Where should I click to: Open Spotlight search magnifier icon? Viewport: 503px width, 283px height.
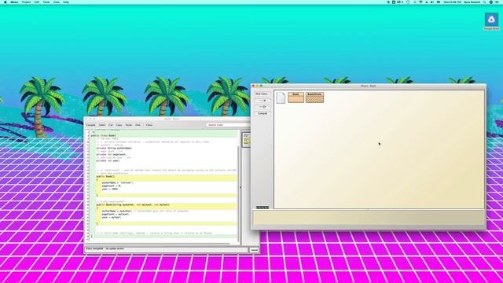(484, 2)
